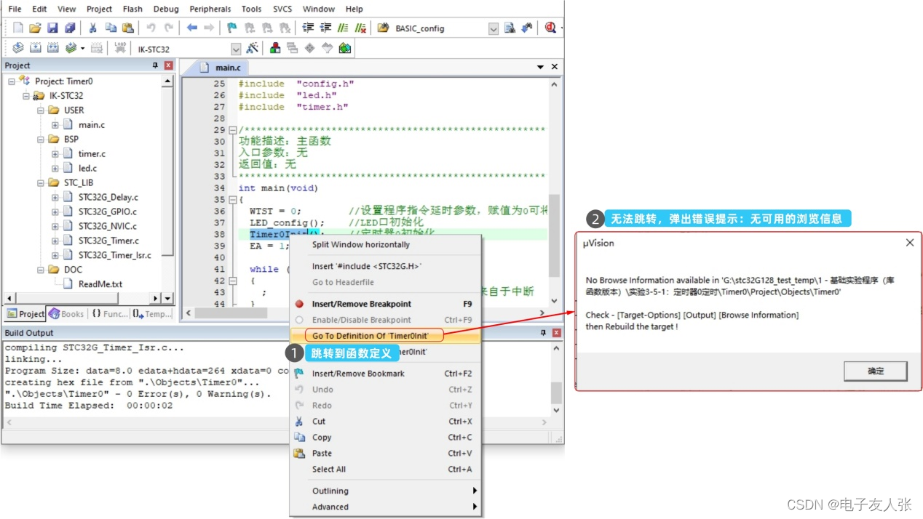Click the Select Packs diamond icon
923x519 pixels.
point(328,48)
